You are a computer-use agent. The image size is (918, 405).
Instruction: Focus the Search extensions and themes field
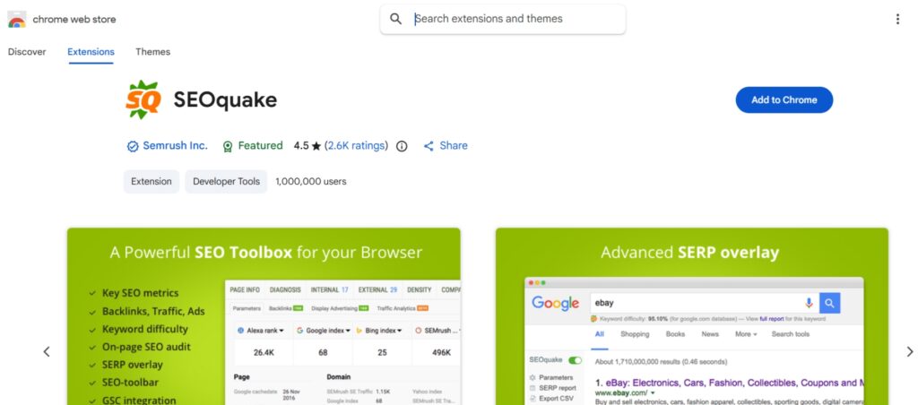(x=502, y=19)
